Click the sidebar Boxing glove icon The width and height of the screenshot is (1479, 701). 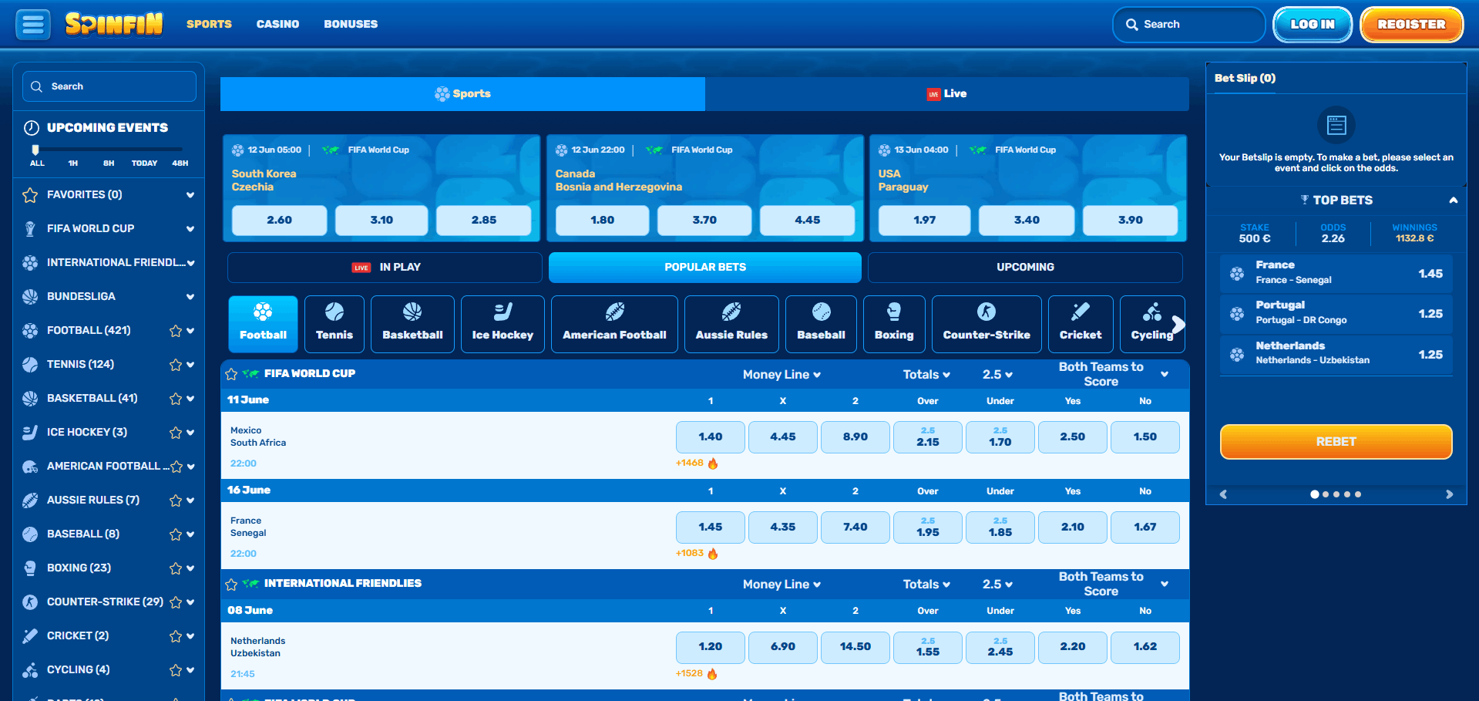[x=30, y=568]
